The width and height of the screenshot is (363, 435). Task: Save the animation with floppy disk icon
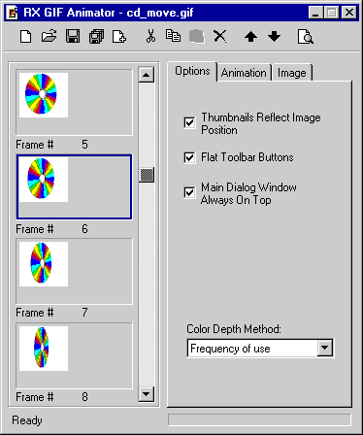point(73,36)
